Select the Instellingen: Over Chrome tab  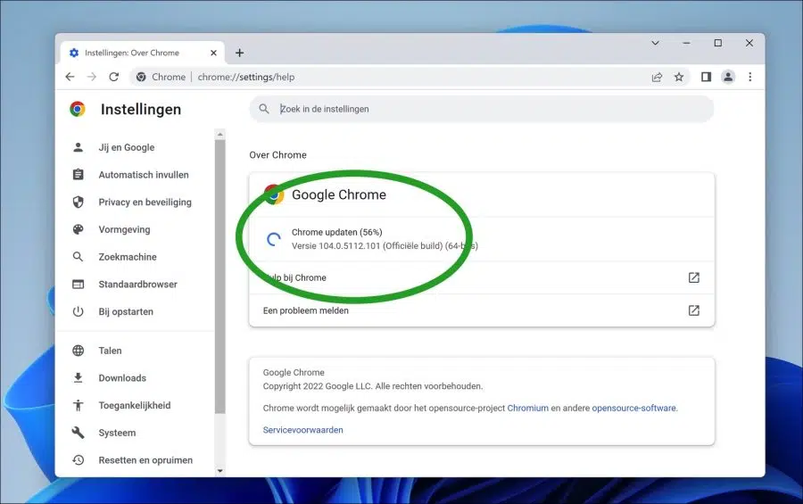pyautogui.click(x=143, y=53)
